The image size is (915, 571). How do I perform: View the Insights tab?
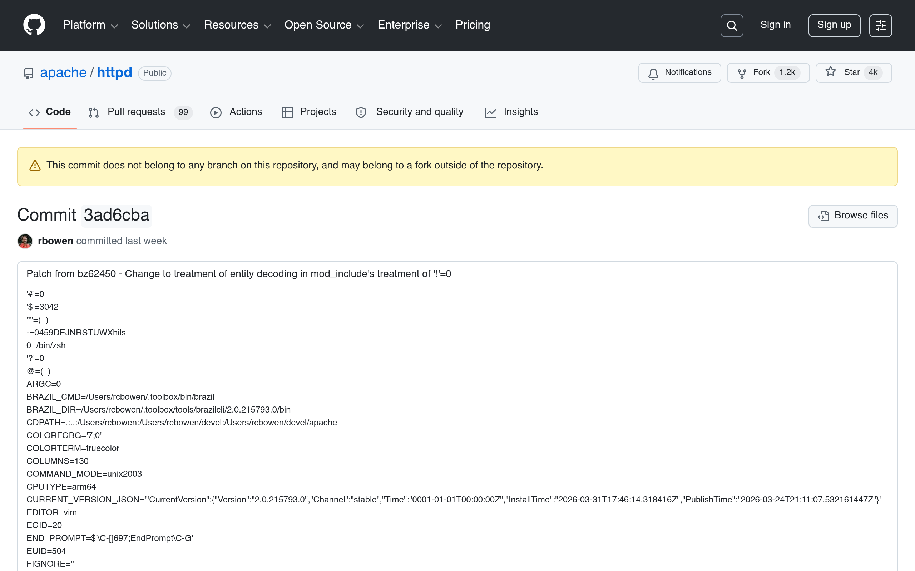[x=511, y=112]
